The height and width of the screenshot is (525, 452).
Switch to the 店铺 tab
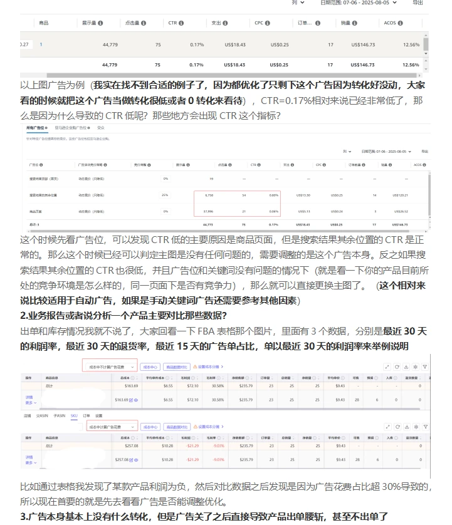[x=28, y=416]
